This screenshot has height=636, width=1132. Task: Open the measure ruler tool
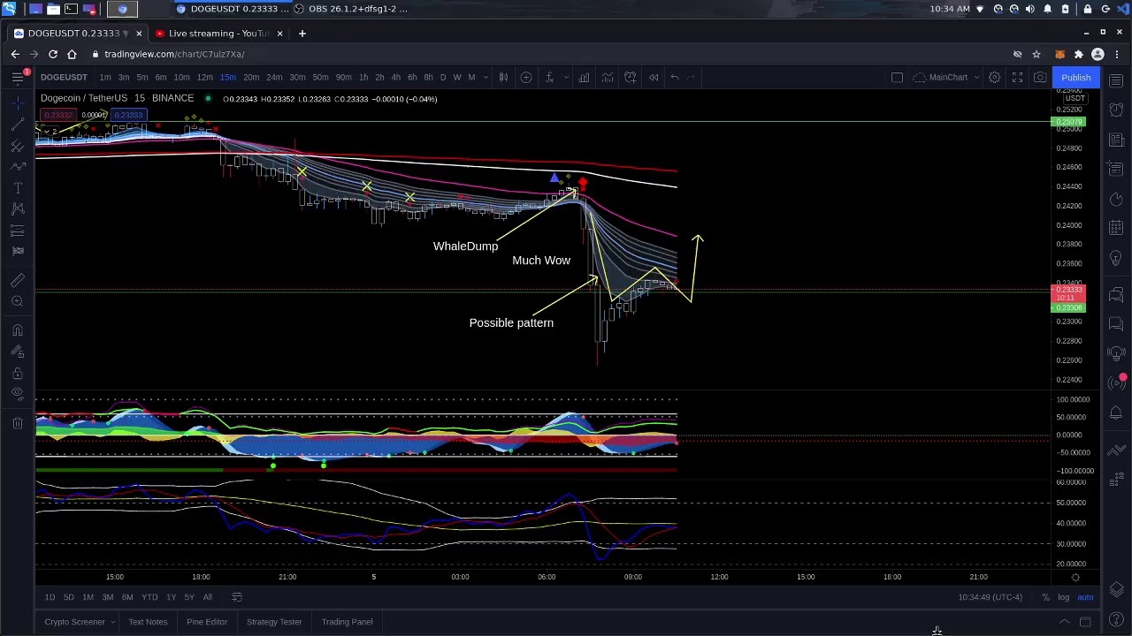pyautogui.click(x=18, y=281)
